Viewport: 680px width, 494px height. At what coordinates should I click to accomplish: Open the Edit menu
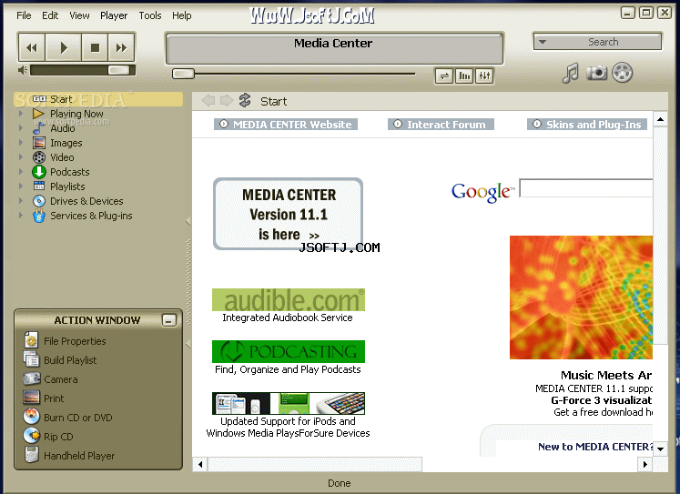pyautogui.click(x=50, y=15)
